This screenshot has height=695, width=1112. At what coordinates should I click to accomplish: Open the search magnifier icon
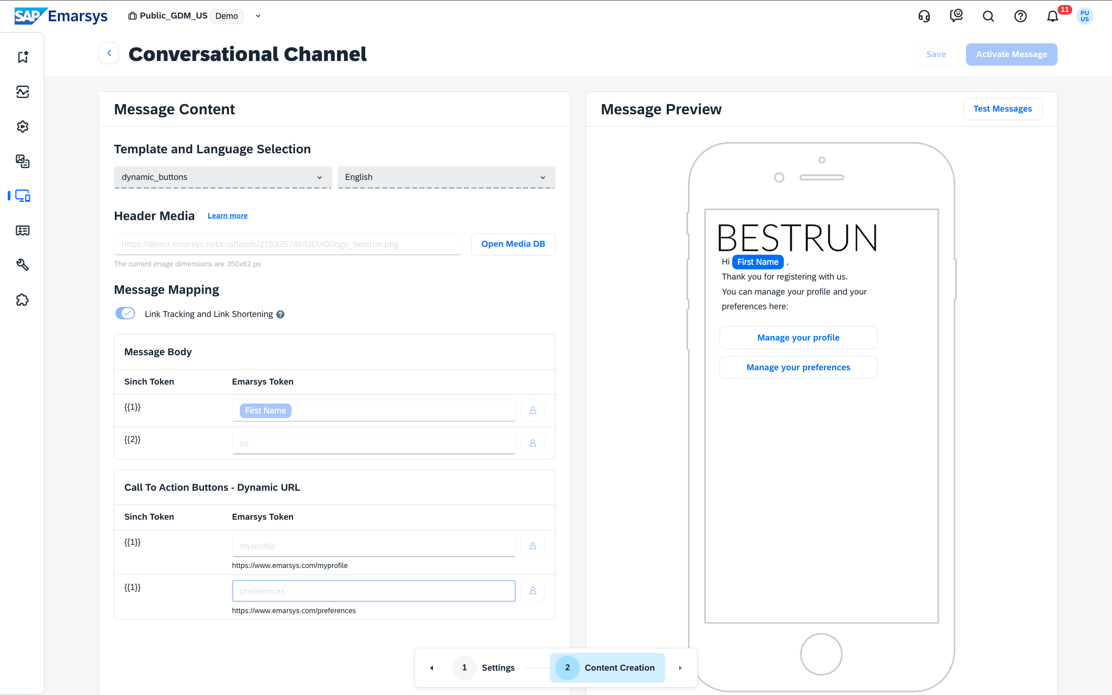coord(988,17)
